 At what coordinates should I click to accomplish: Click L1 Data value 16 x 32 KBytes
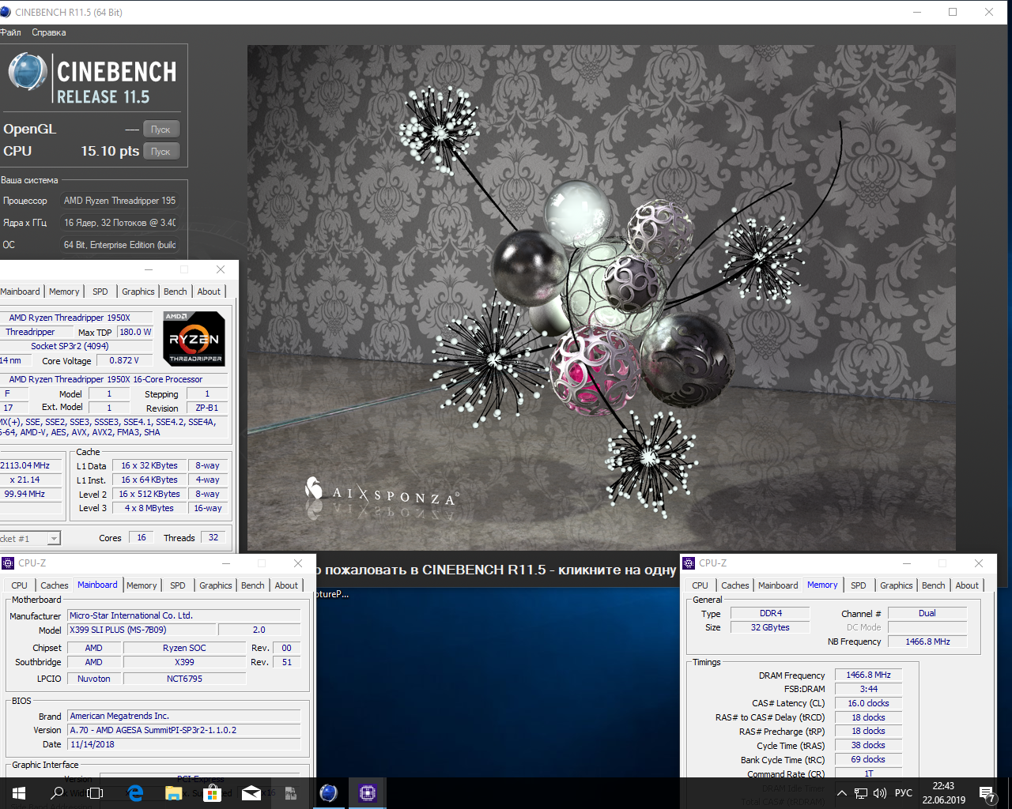coord(149,465)
